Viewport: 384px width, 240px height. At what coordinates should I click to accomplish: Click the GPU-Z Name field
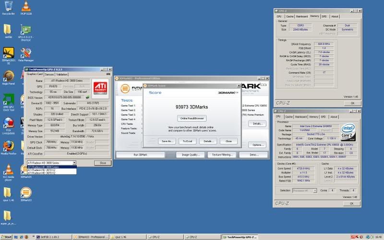67,81
